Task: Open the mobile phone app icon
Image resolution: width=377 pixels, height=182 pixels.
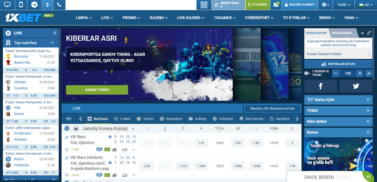Action: pos(21,5)
